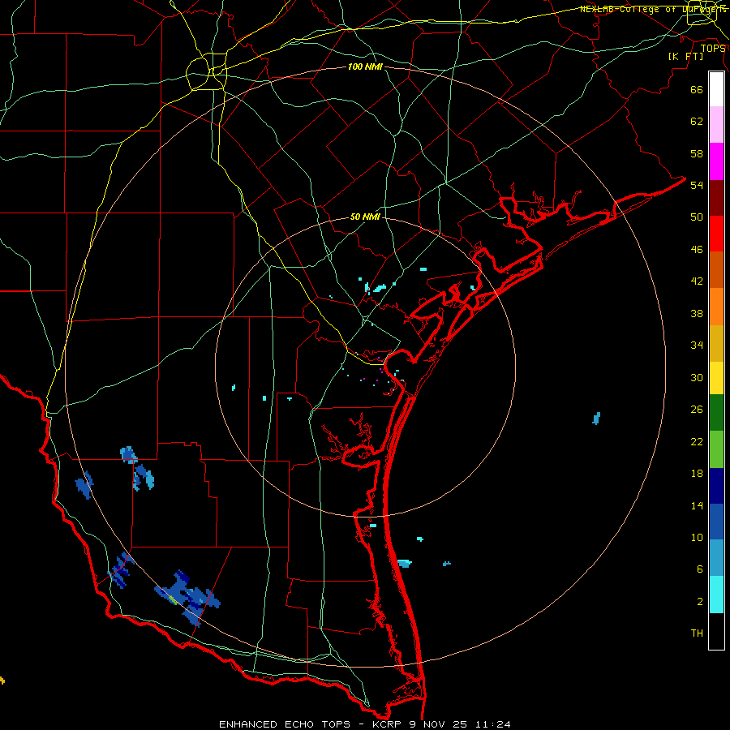Click the 100 NMI range ring label
This screenshot has width=730, height=730.
tap(365, 67)
